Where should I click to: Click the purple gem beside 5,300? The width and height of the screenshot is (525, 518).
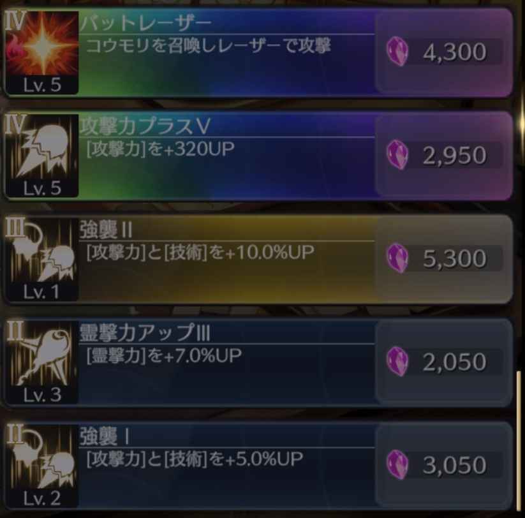point(397,258)
